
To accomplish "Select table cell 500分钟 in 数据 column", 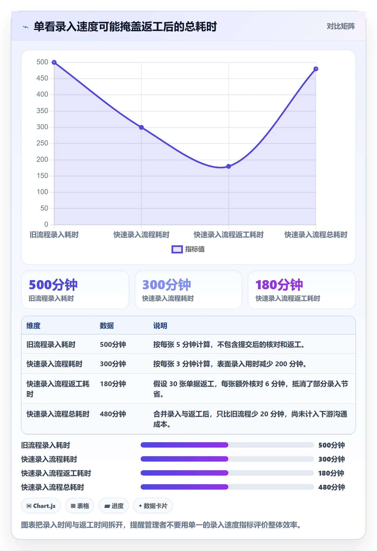I will (x=113, y=344).
